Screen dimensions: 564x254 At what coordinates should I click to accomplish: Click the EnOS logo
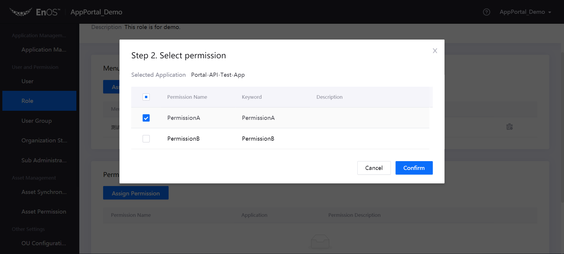click(35, 12)
